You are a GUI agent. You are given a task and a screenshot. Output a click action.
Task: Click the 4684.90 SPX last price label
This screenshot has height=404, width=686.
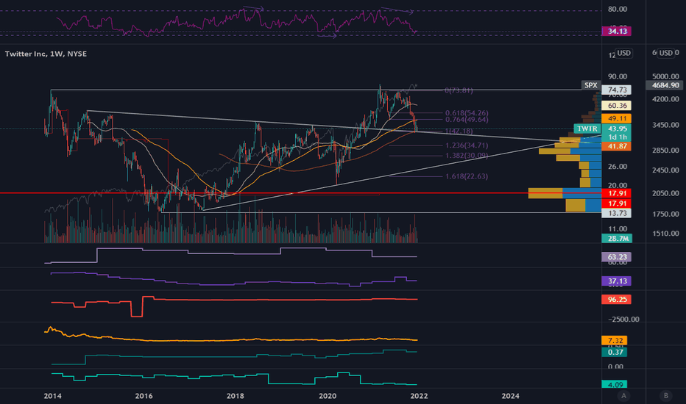665,85
